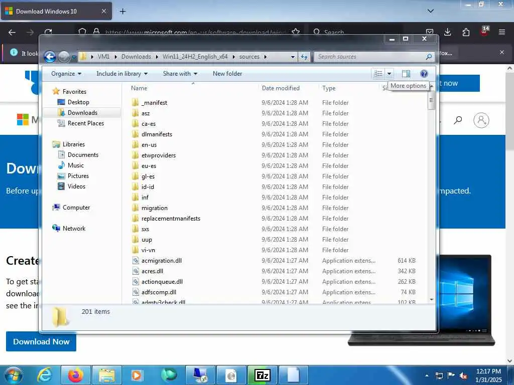Dismiss the Firefox notification bar
The image size is (514, 385).
coord(501,52)
